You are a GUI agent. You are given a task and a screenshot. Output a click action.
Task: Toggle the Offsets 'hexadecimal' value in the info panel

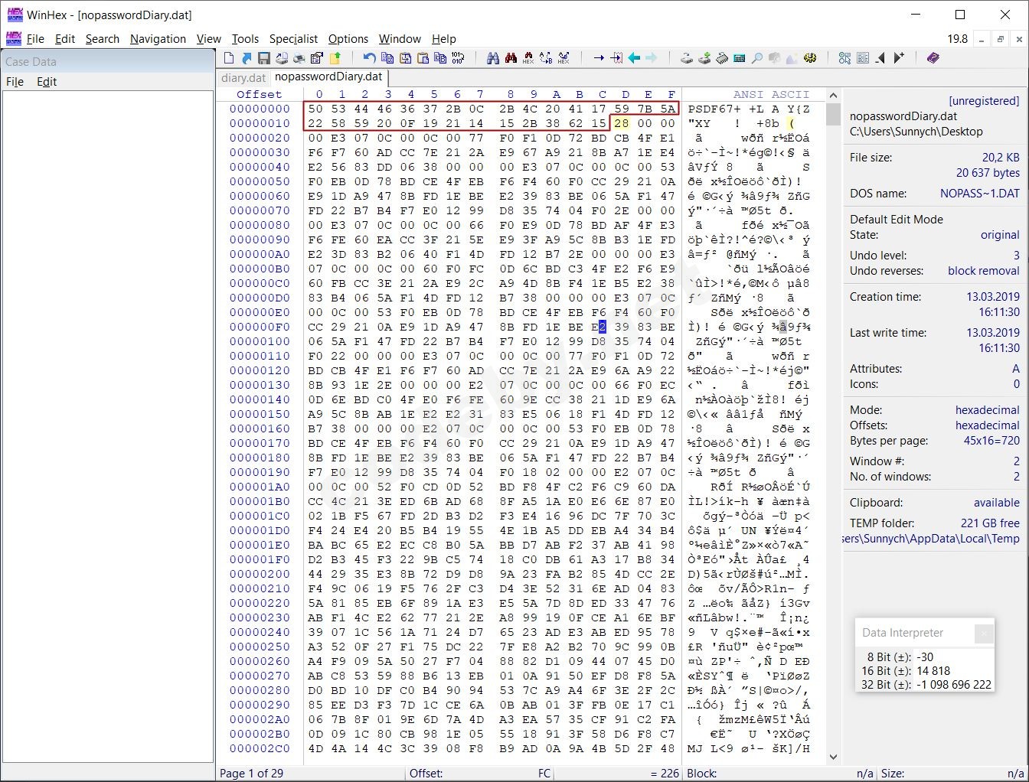click(987, 425)
